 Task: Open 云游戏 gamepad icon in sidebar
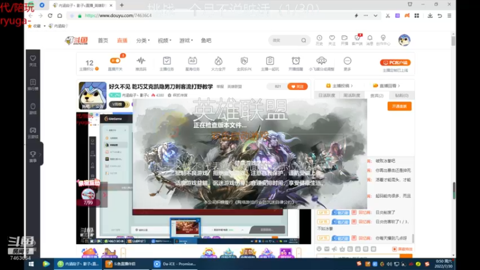click(33, 133)
